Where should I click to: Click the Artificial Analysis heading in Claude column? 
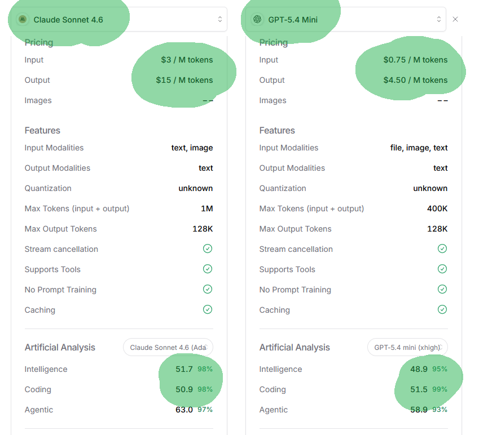60,348
